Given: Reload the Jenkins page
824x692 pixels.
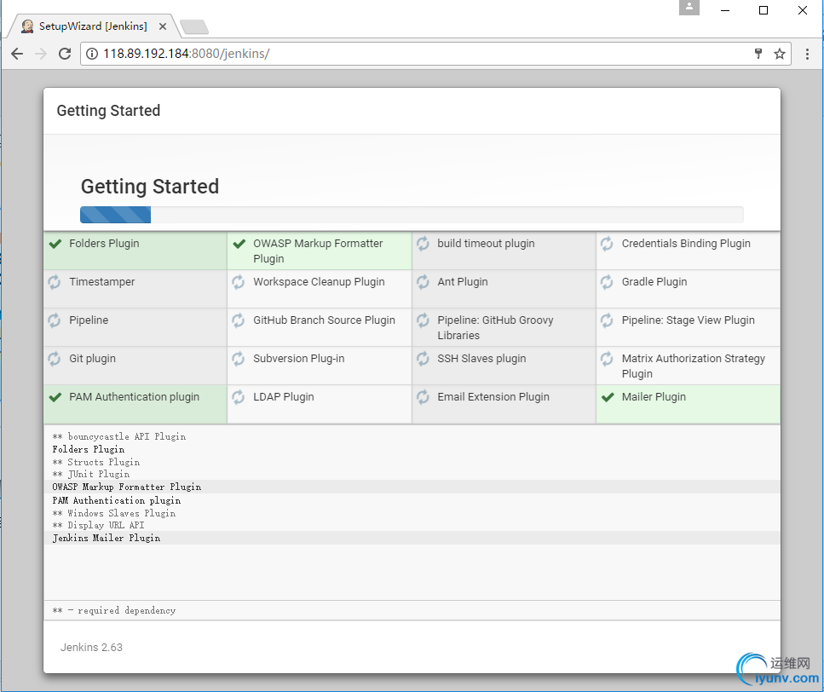Looking at the screenshot, I should pyautogui.click(x=65, y=54).
